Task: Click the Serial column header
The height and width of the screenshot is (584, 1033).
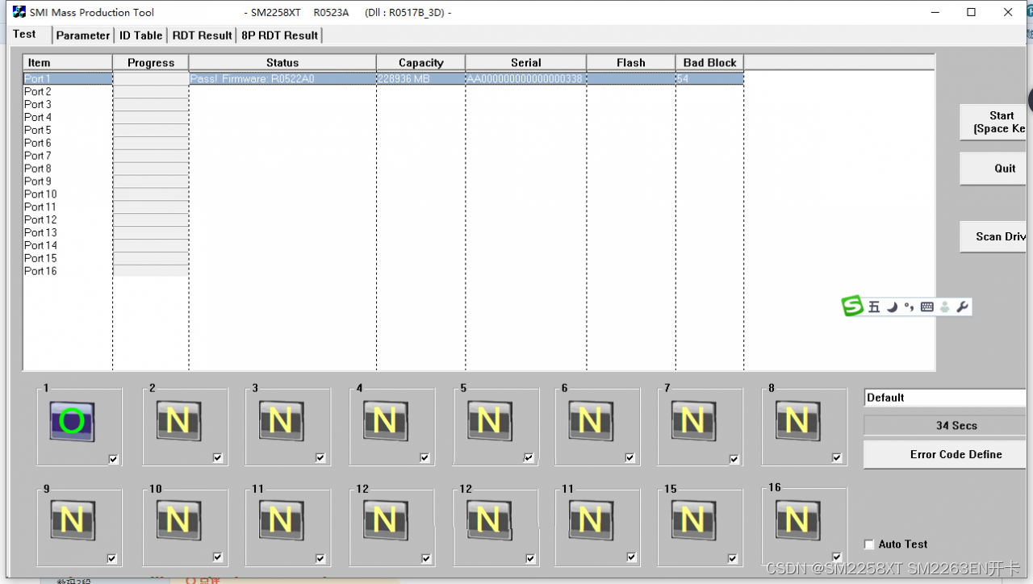Action: [526, 63]
